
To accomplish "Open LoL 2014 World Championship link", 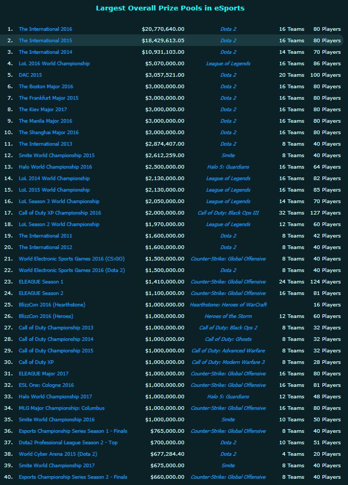I will pos(54,178).
